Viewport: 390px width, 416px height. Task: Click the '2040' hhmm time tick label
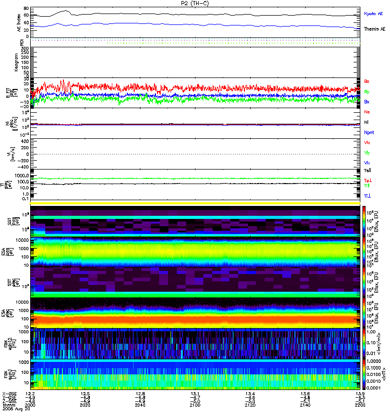[140, 405]
